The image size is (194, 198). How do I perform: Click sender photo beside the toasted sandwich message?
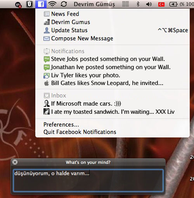click(x=47, y=111)
